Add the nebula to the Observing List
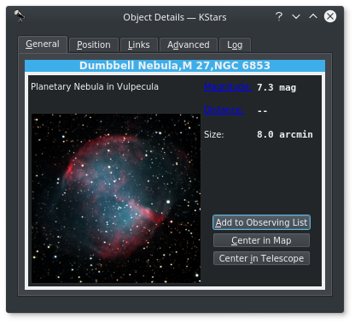Viewport: 355px width, 324px height. point(261,222)
